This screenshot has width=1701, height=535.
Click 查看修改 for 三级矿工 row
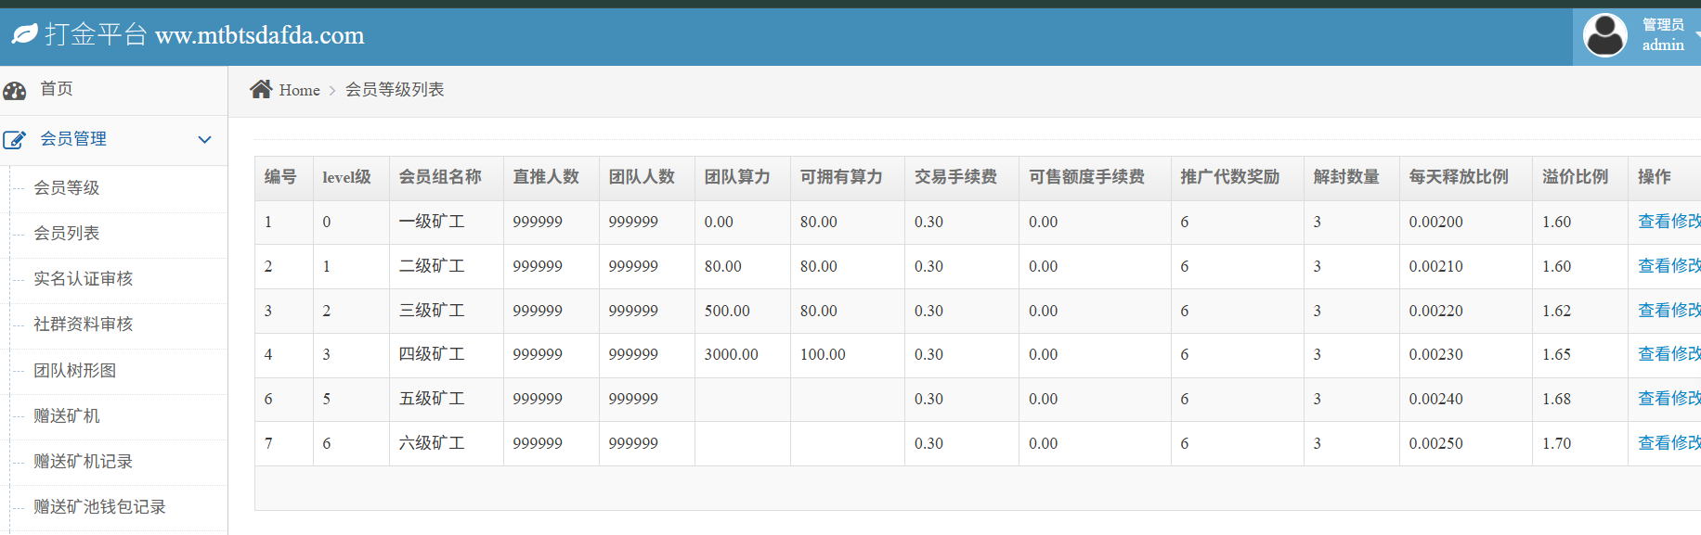click(1669, 311)
